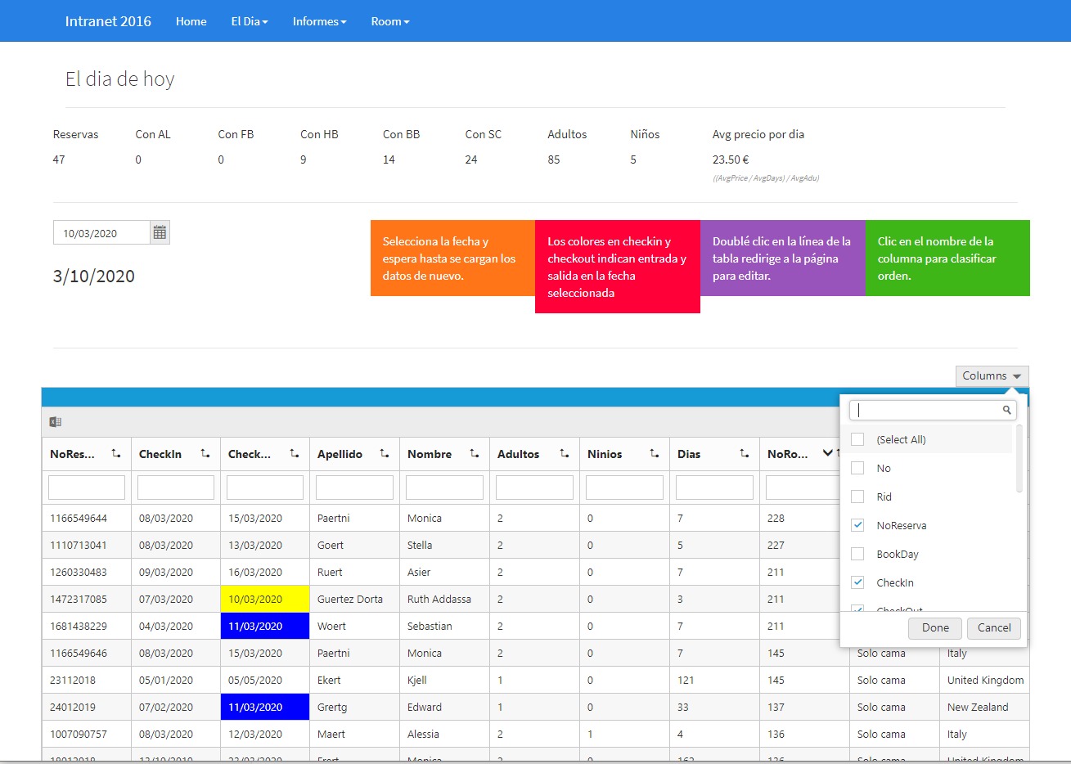Click search magnifier in column chooser
This screenshot has height=764, width=1071.
pyautogui.click(x=1006, y=410)
